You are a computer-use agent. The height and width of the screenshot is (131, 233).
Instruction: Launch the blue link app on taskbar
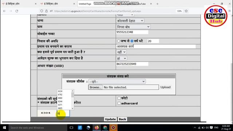80,128
